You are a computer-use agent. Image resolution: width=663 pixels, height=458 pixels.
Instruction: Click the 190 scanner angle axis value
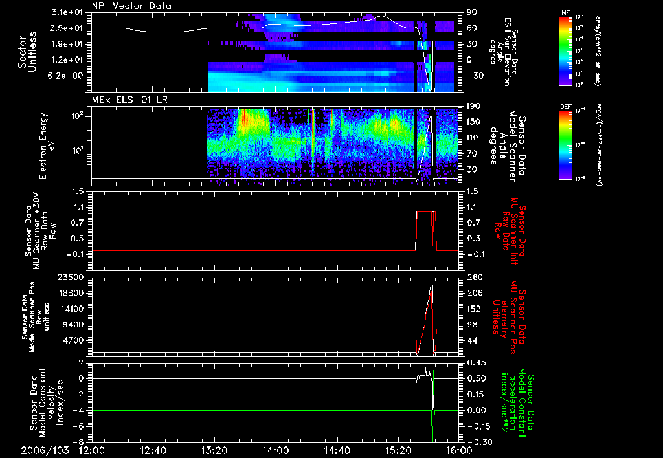(x=473, y=106)
